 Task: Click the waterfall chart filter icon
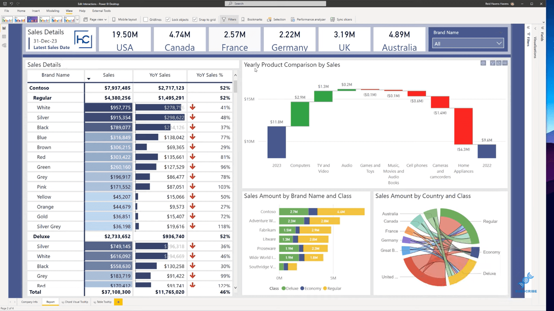pyautogui.click(x=493, y=63)
